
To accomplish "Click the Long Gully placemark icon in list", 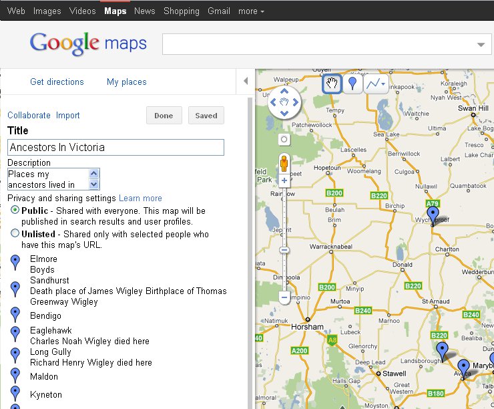I will 15,356.
